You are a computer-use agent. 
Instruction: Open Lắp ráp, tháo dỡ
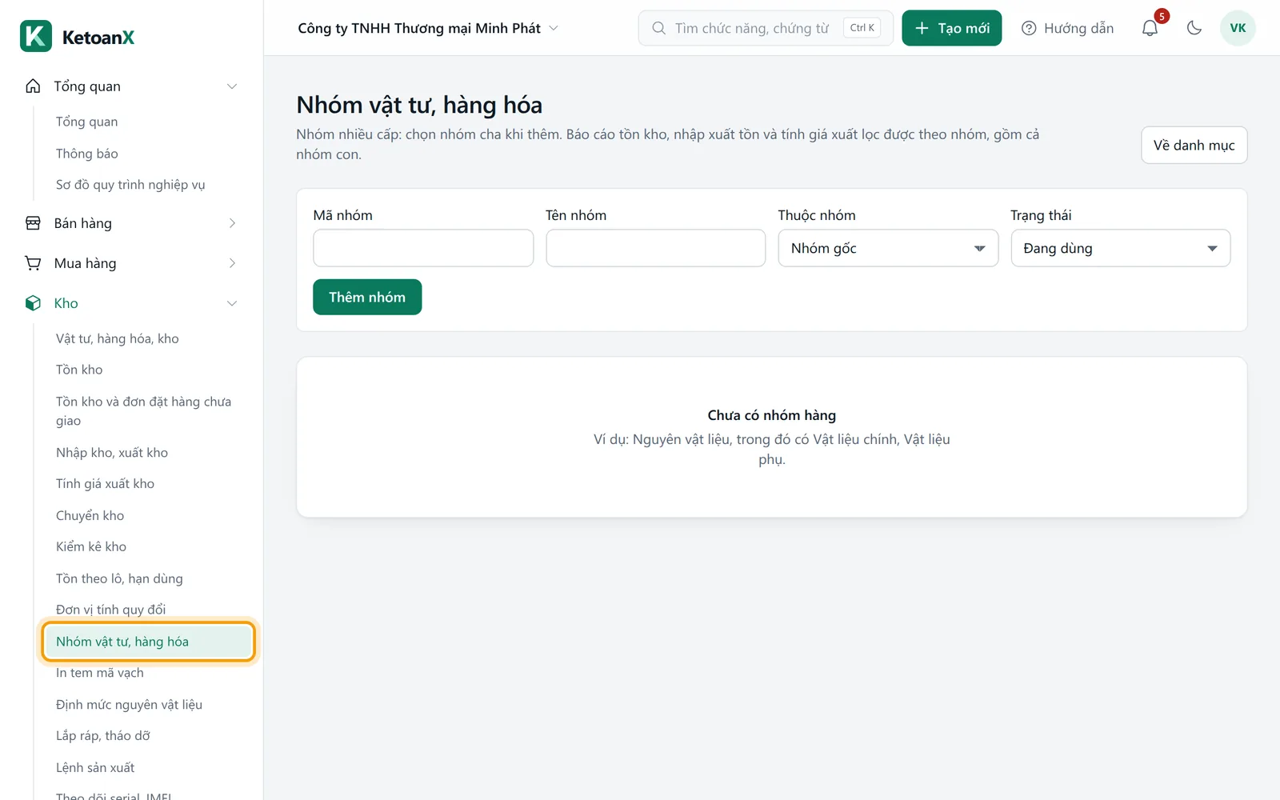click(103, 736)
